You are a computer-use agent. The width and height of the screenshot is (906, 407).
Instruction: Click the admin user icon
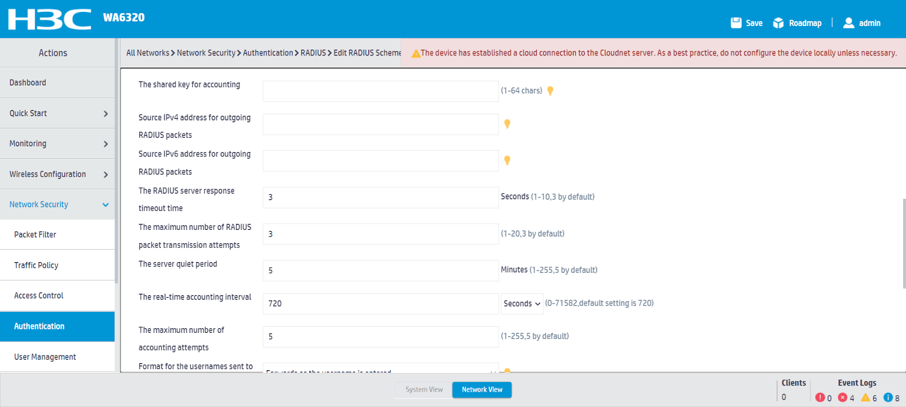click(848, 23)
